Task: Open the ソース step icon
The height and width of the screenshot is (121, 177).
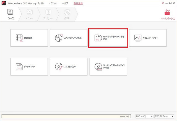Action: point(10,12)
